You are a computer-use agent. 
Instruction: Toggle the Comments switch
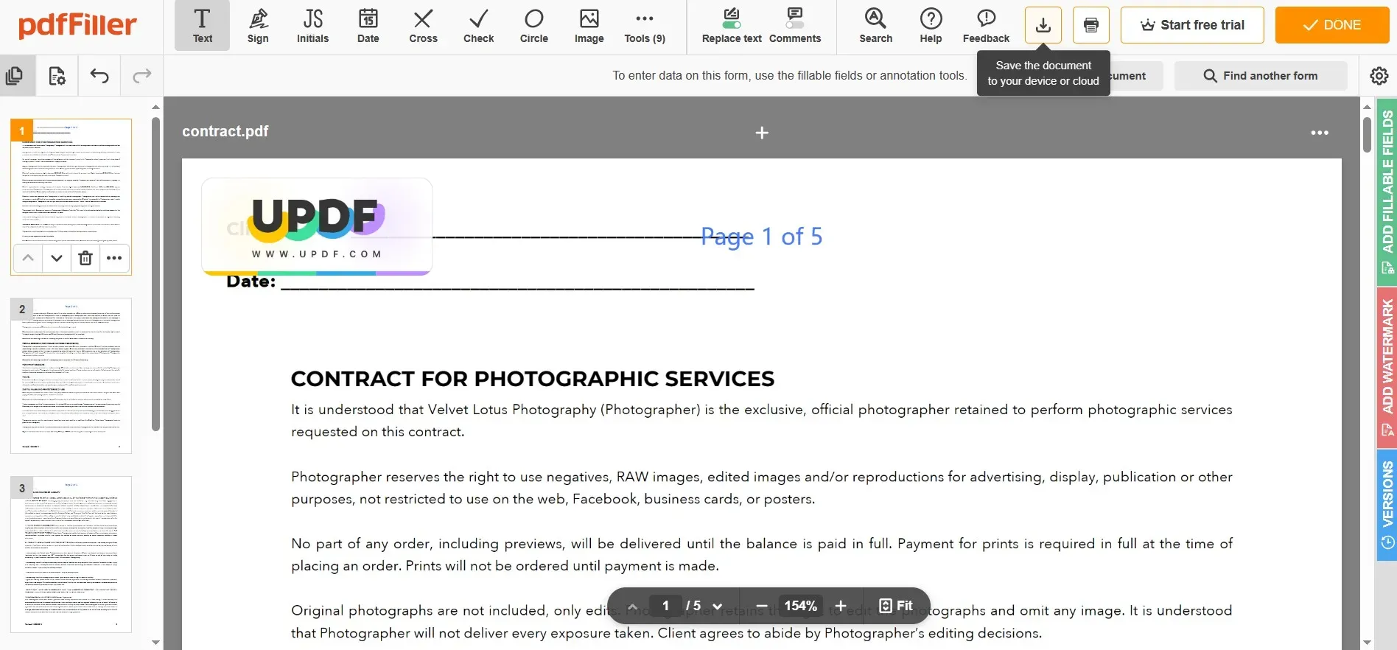[x=794, y=25]
